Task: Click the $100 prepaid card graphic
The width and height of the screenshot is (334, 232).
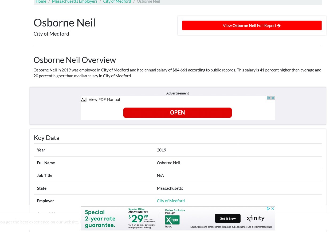Action: [172, 220]
